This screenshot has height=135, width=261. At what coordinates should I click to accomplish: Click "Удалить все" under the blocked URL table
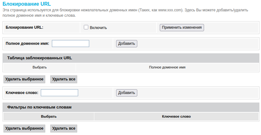64,79
